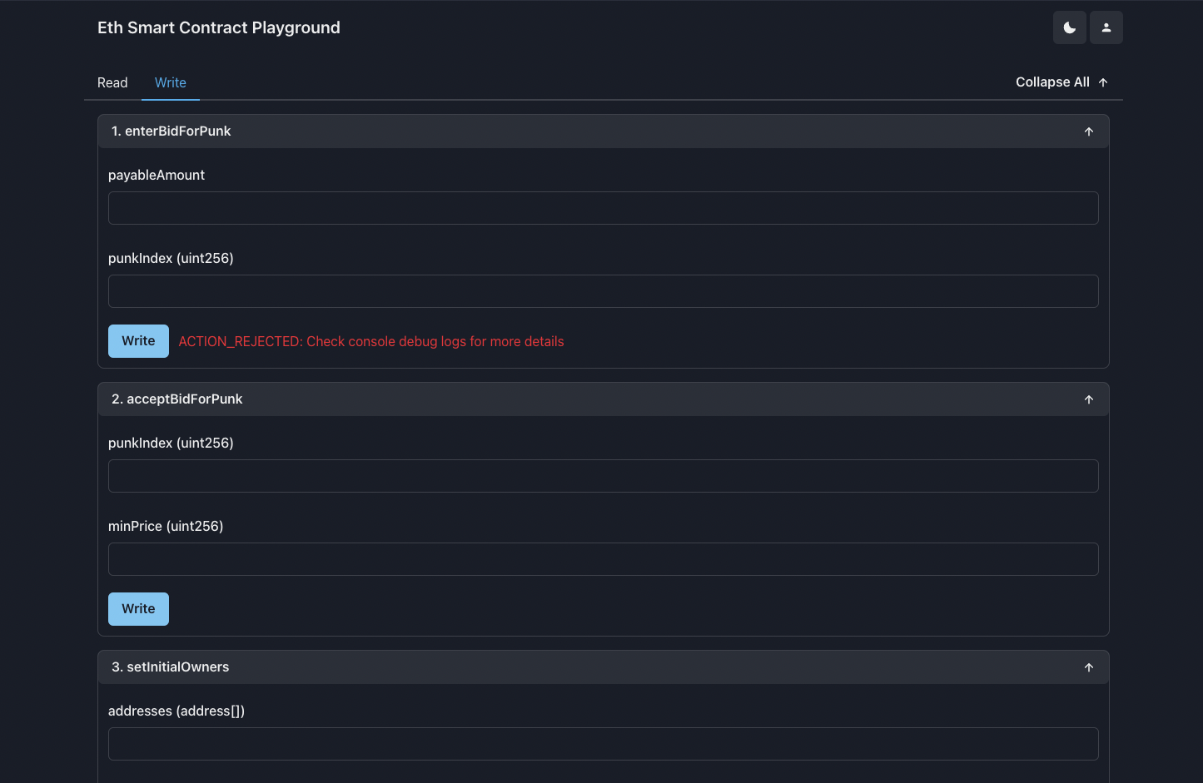
Task: Switch to the Read tab
Action: (x=112, y=82)
